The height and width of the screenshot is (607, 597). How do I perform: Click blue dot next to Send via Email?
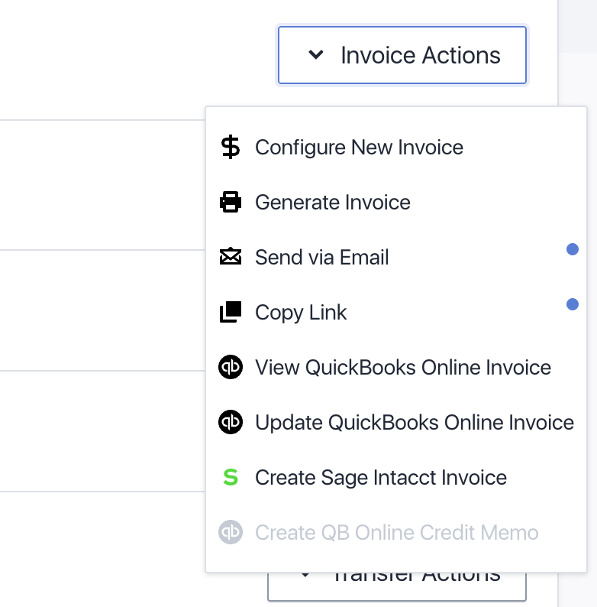pos(572,249)
